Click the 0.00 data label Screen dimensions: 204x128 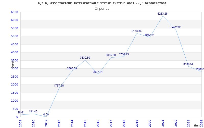(46, 114)
